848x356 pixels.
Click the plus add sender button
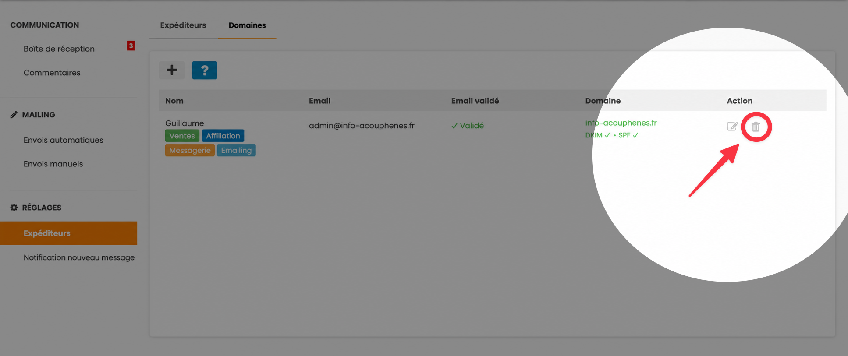coord(172,70)
